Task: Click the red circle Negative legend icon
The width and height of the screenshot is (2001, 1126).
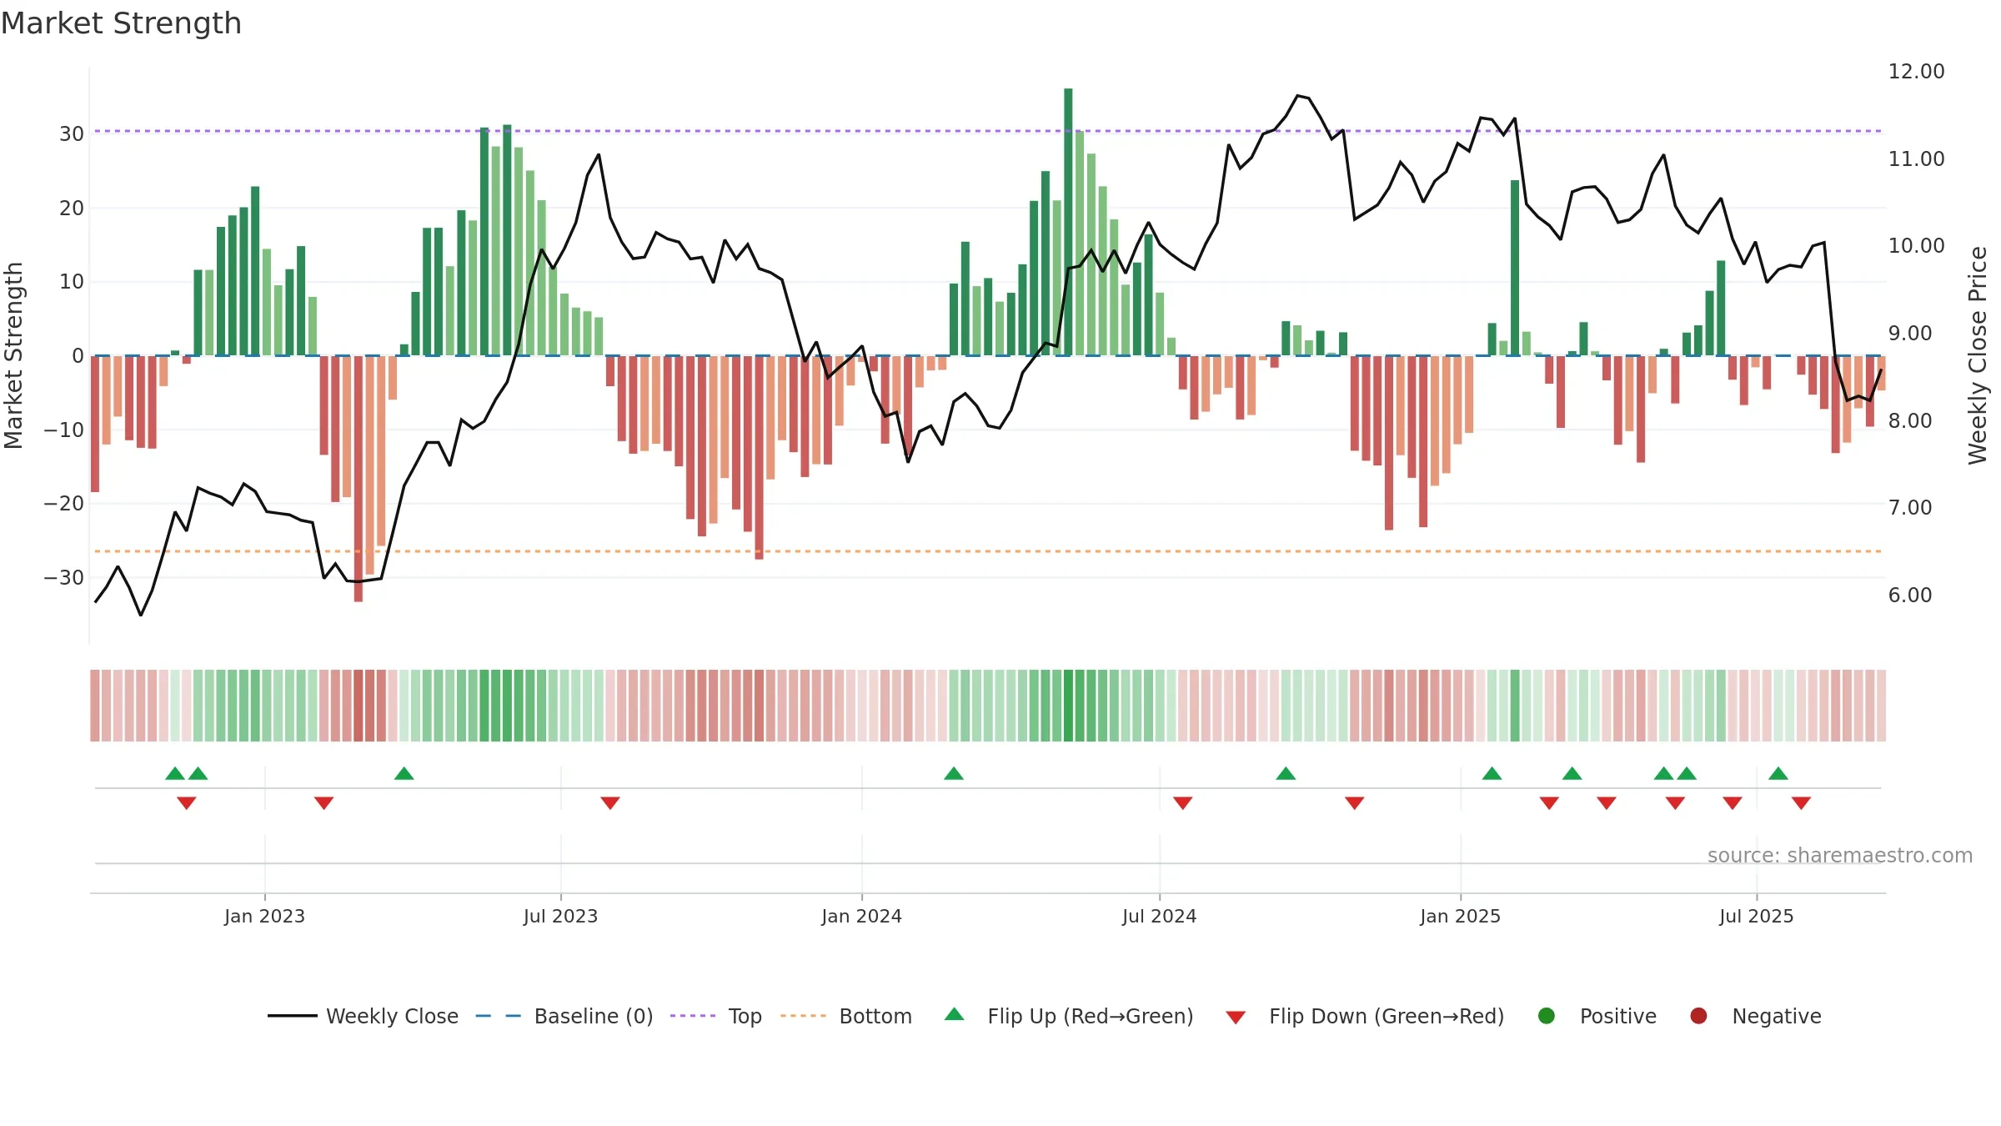Action: point(1698,1016)
